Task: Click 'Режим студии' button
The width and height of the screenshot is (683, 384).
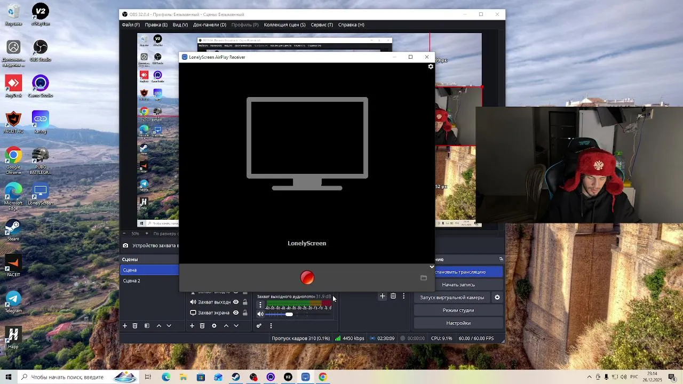Action: coord(458,310)
